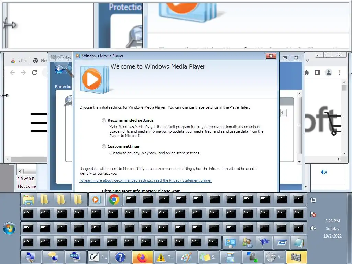This screenshot has height=264, width=352.
Task: Open the pen input taskbar button labeled P...
Action: click(x=98, y=257)
